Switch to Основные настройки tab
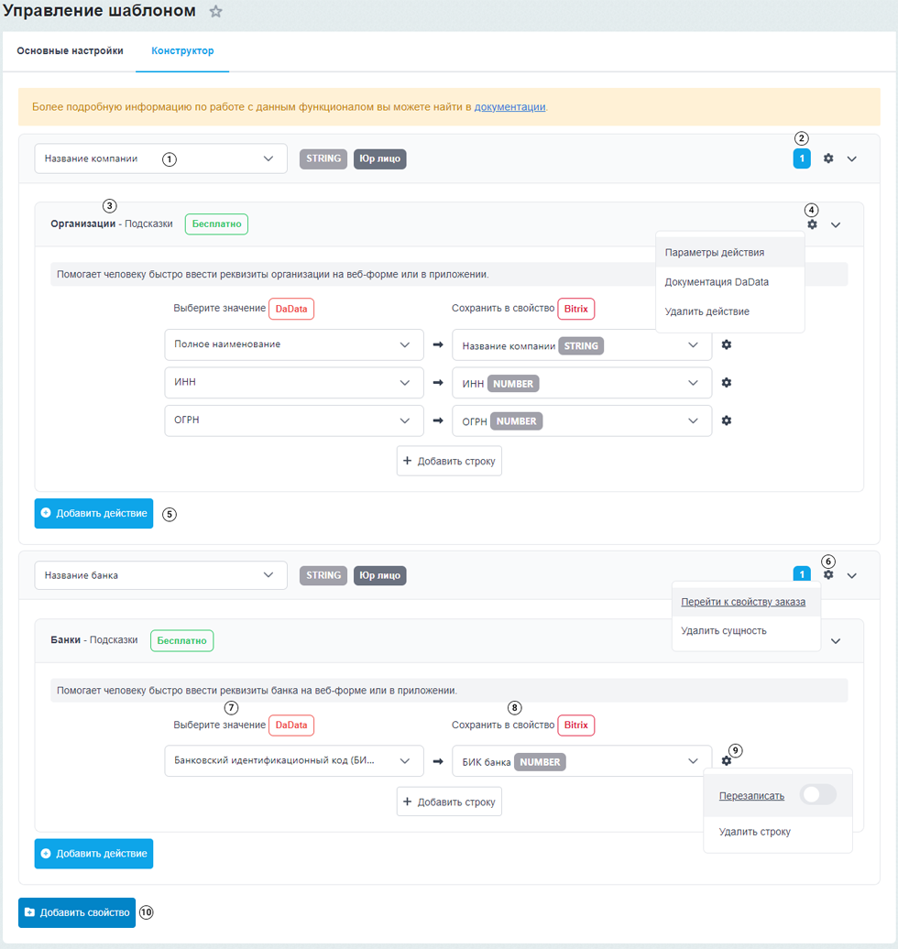The image size is (898, 949). 70,51
